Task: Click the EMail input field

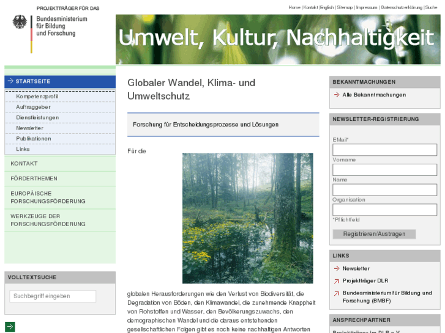Action: [x=384, y=150]
